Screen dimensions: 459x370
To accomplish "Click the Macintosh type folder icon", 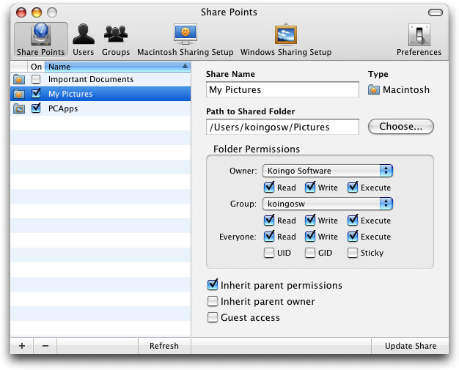I will point(373,89).
